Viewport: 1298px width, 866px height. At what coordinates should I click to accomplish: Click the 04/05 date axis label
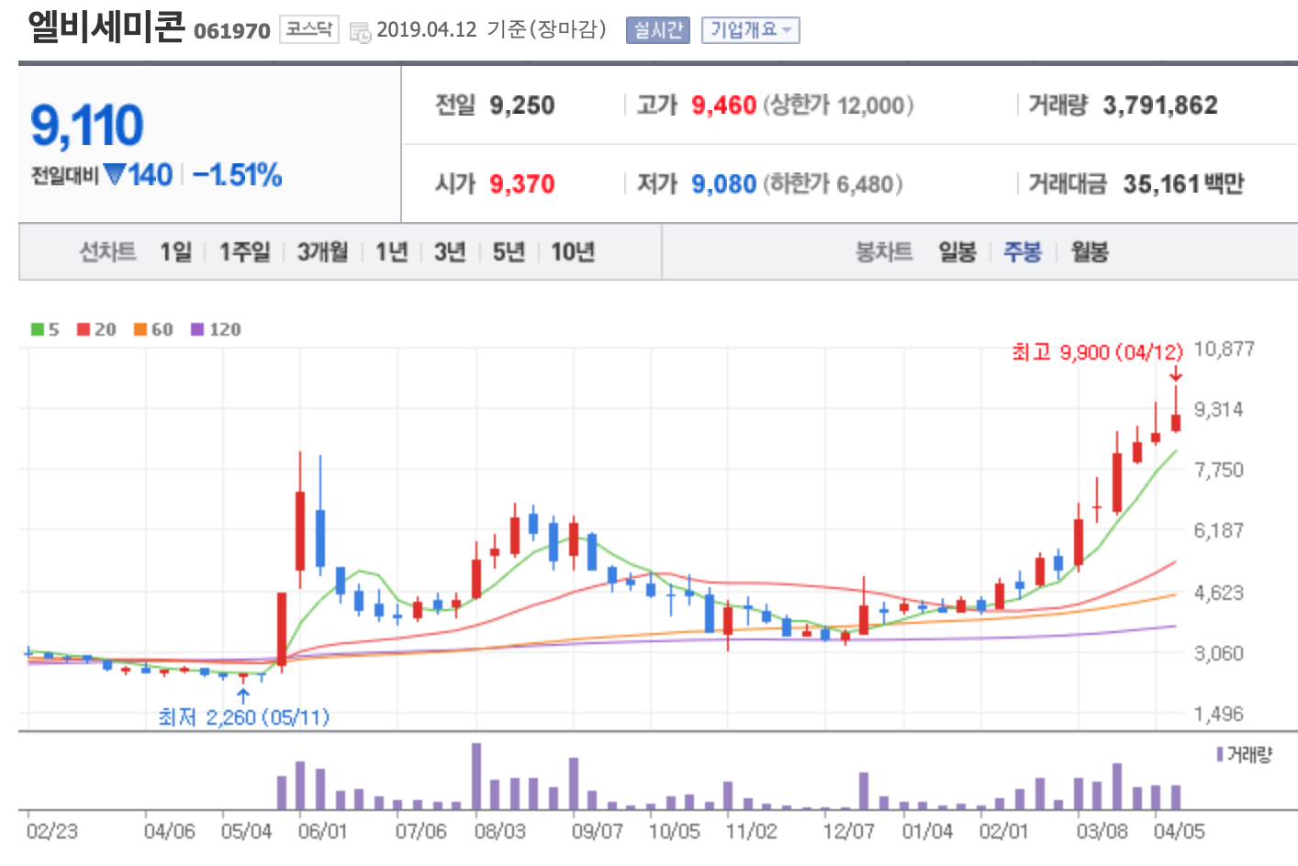[x=1179, y=831]
